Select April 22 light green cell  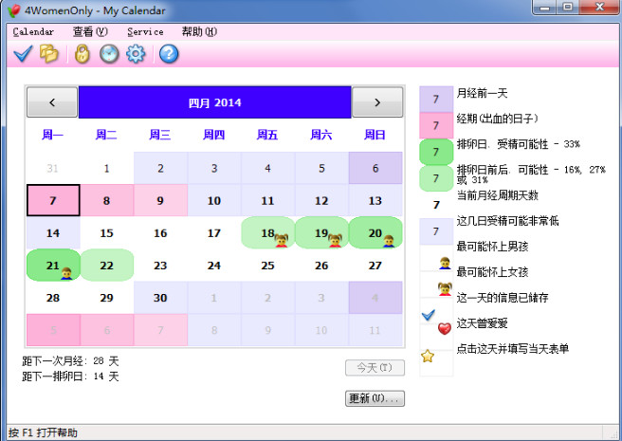point(107,266)
